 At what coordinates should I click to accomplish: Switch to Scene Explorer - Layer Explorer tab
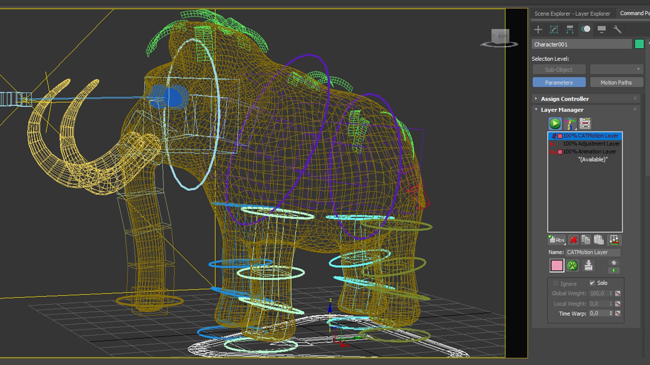pos(572,14)
